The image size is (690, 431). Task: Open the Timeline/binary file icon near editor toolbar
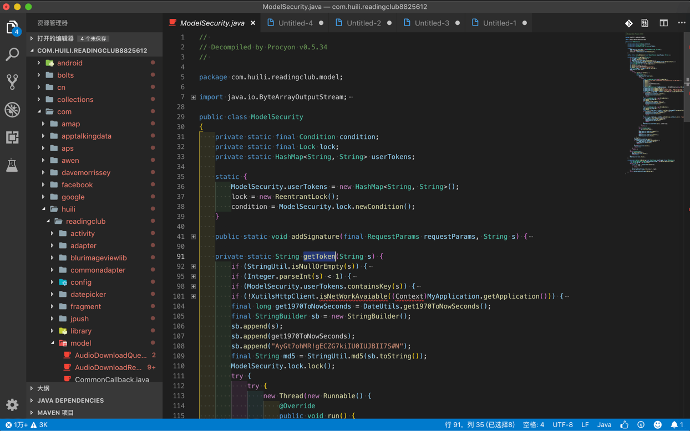(x=645, y=23)
